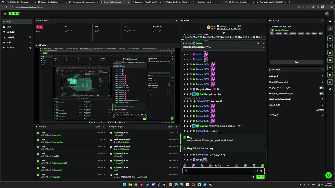Open three-dot menu of the chat panel
The height and width of the screenshot is (188, 335).
click(x=264, y=20)
